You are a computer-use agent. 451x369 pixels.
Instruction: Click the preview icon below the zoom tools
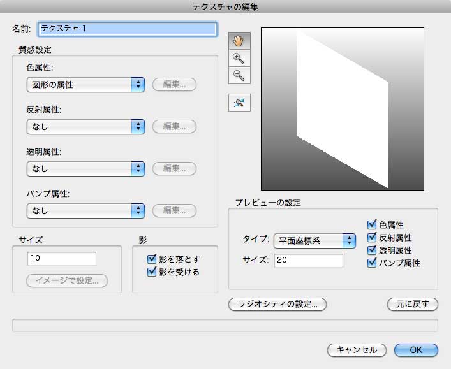coord(239,102)
